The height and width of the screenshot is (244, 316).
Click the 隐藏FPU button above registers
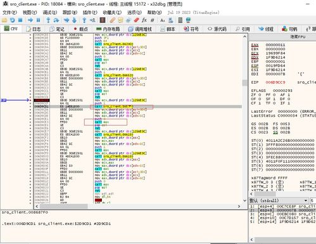click(282, 37)
